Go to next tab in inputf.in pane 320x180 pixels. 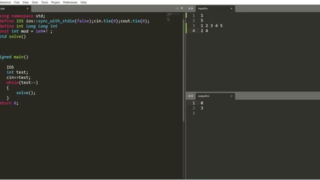(x=192, y=8)
